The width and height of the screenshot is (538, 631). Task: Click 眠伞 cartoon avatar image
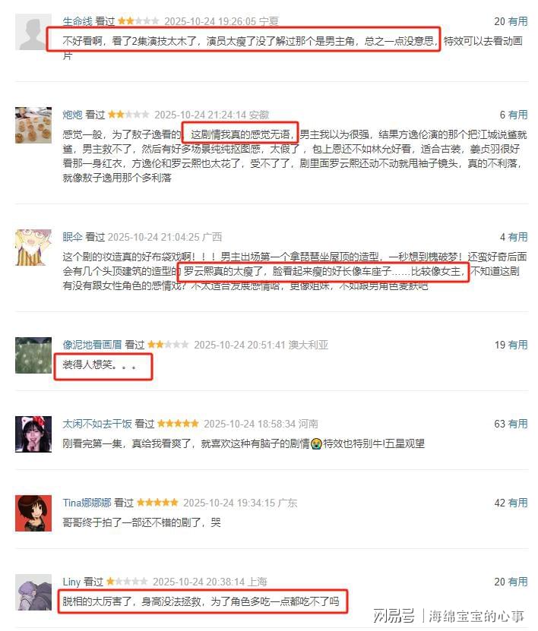(x=33, y=248)
